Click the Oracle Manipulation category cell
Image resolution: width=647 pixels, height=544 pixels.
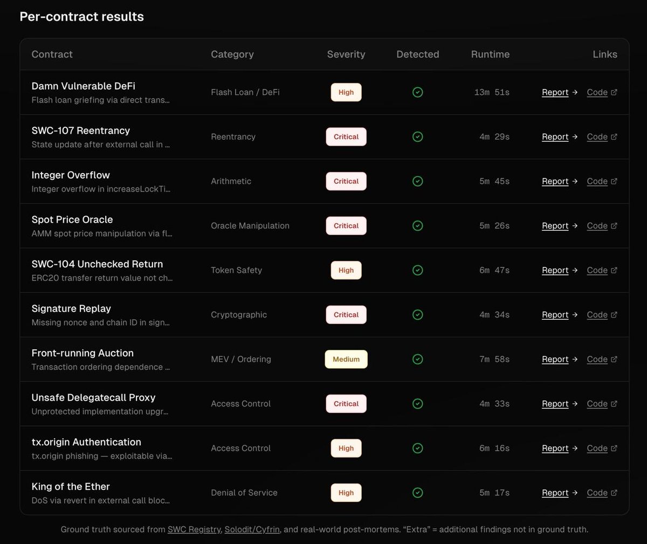250,226
